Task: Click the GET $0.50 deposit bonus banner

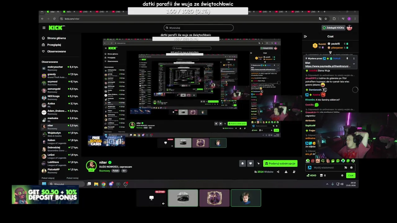Action: tap(45, 195)
